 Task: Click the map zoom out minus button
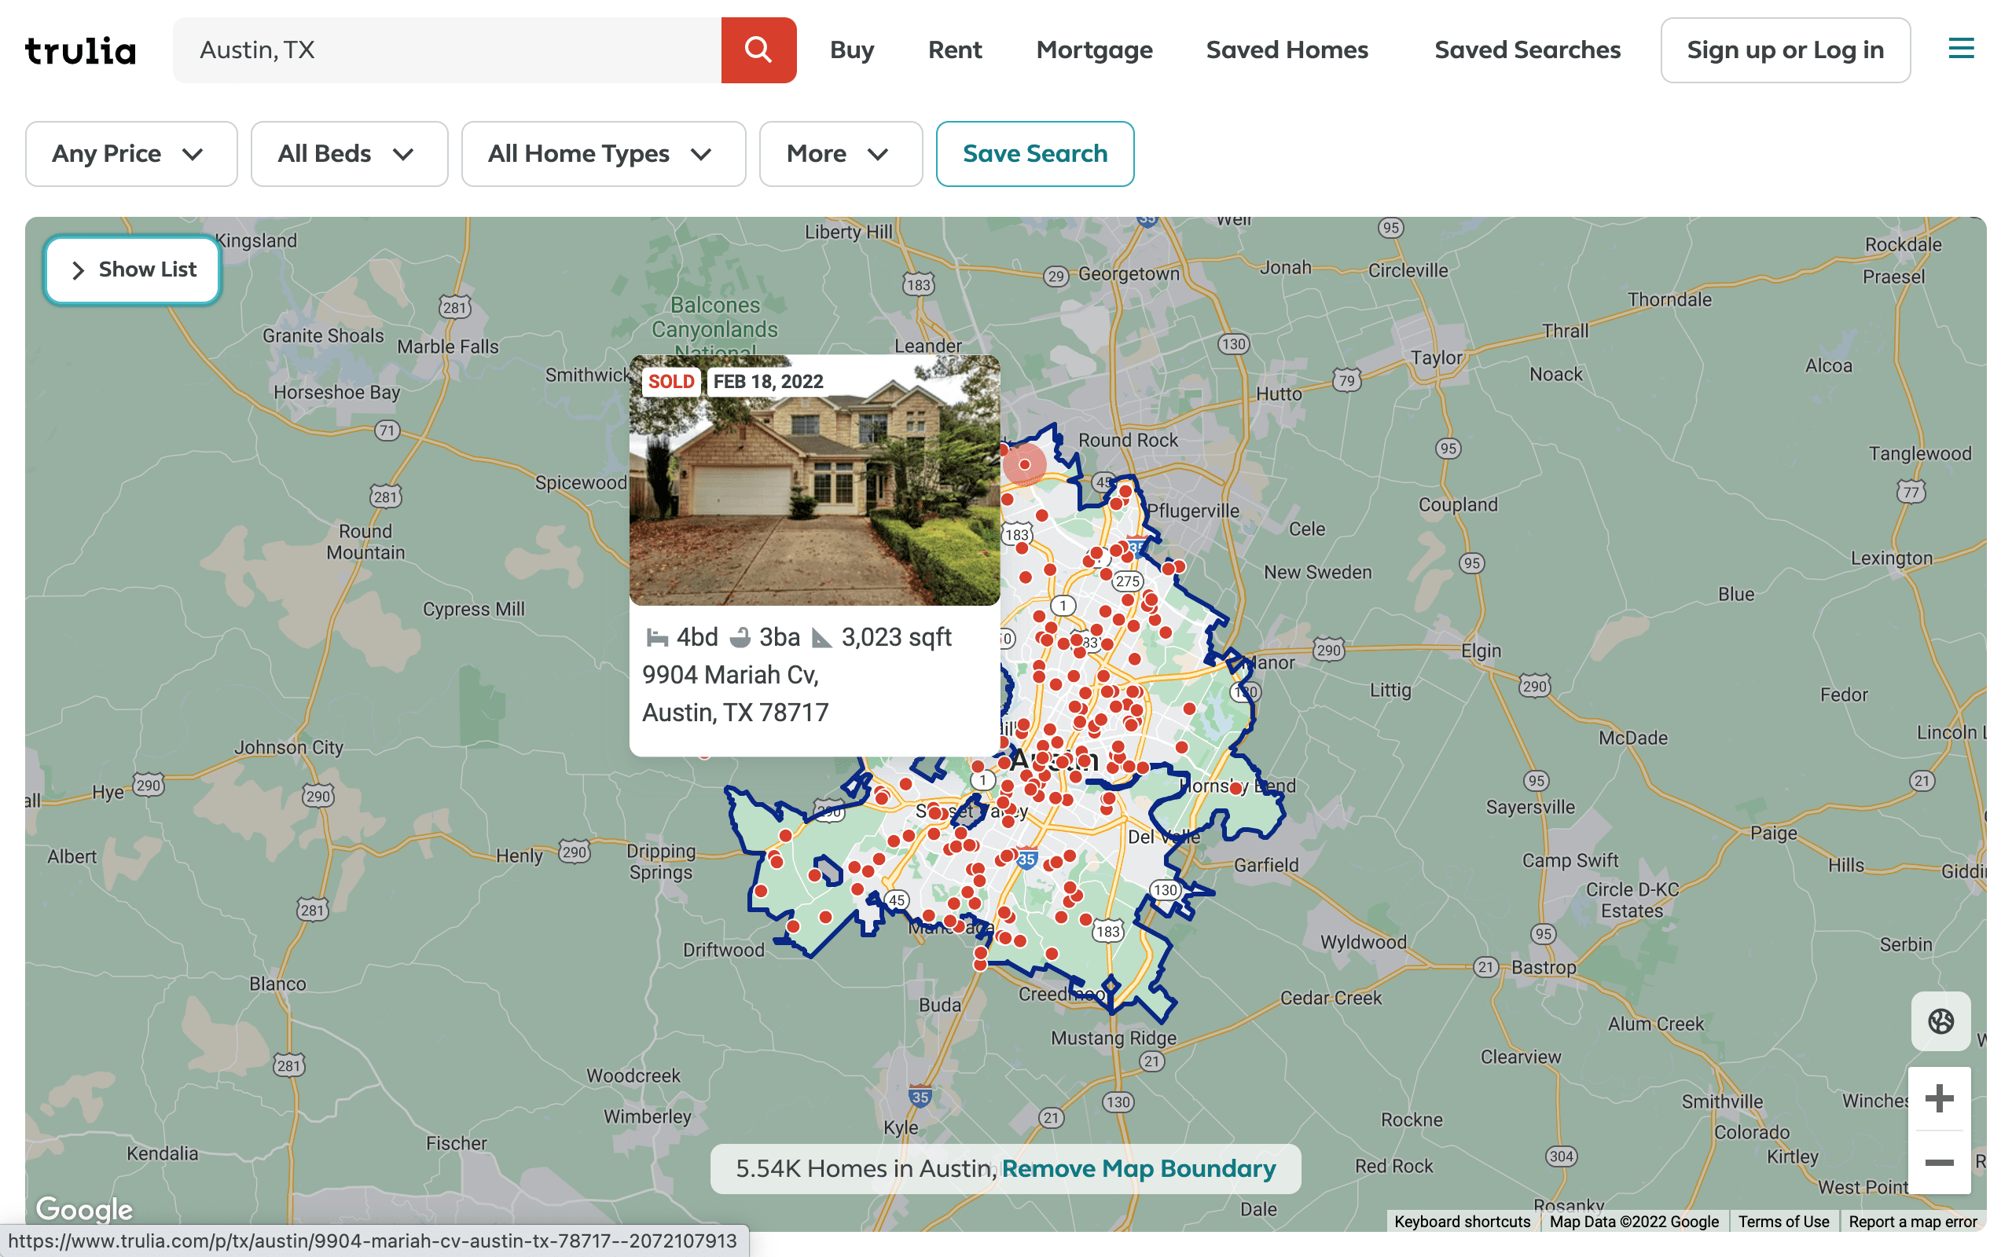(x=1938, y=1162)
